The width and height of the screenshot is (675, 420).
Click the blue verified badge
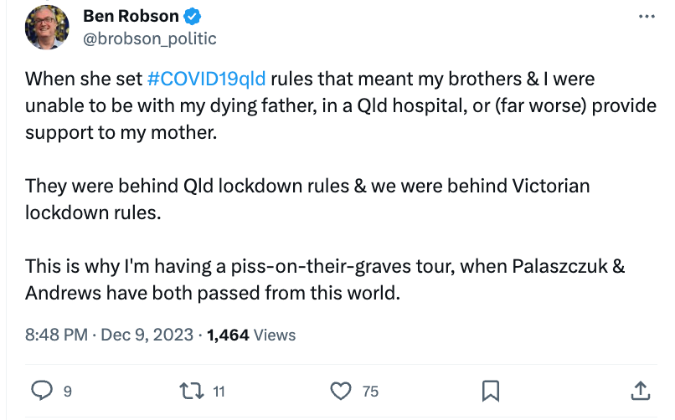[192, 17]
